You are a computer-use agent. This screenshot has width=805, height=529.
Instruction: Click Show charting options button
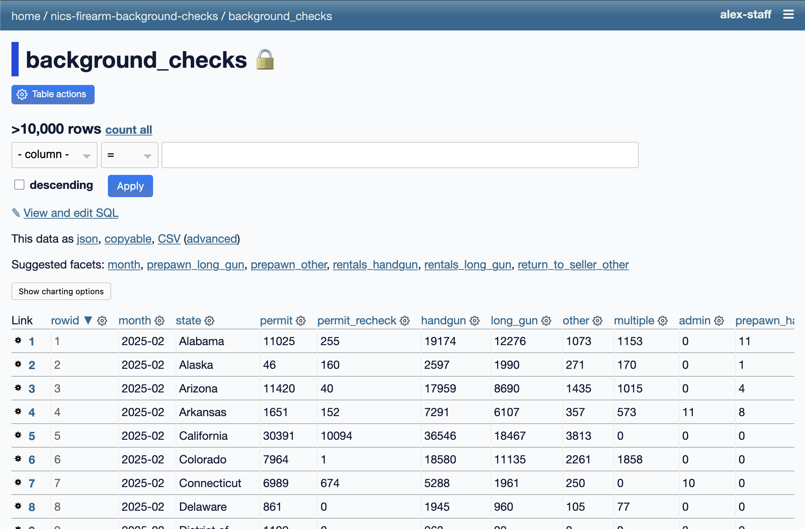[61, 291]
